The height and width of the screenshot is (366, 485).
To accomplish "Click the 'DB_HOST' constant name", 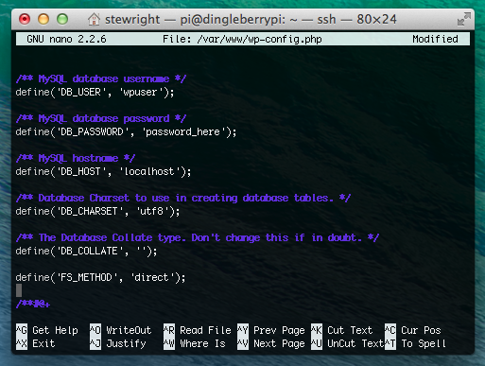I will click(x=80, y=171).
